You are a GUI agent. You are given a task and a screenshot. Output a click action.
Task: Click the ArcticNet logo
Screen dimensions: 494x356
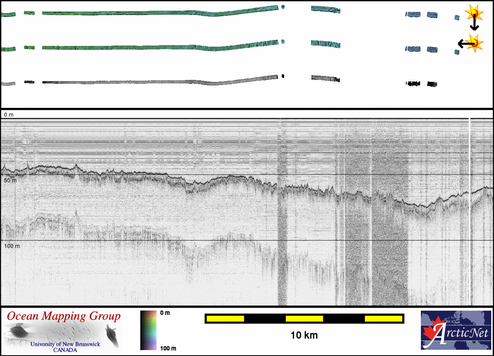coord(456,330)
